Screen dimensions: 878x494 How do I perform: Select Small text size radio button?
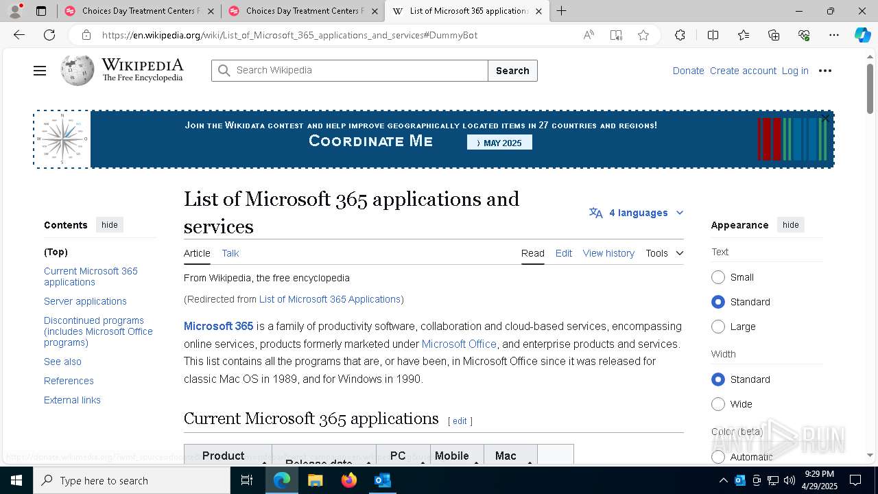coord(718,277)
